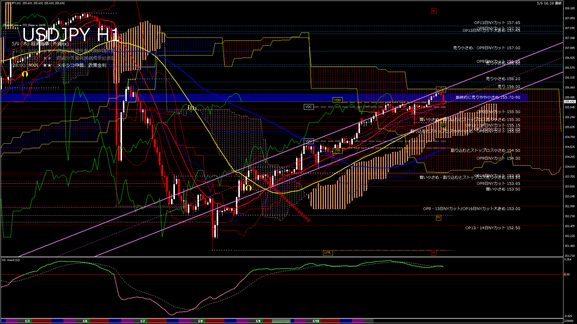Click the 買い小さめ 153.50 level label
The image size is (577, 324).
point(503,189)
